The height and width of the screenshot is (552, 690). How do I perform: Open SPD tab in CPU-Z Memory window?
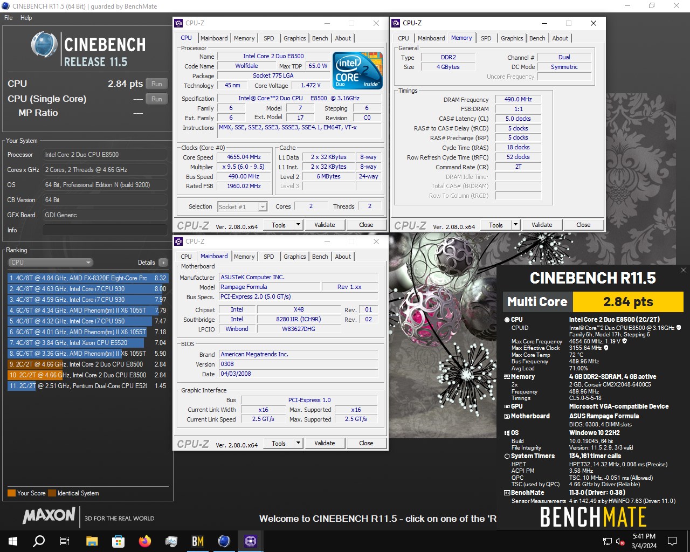click(x=486, y=38)
